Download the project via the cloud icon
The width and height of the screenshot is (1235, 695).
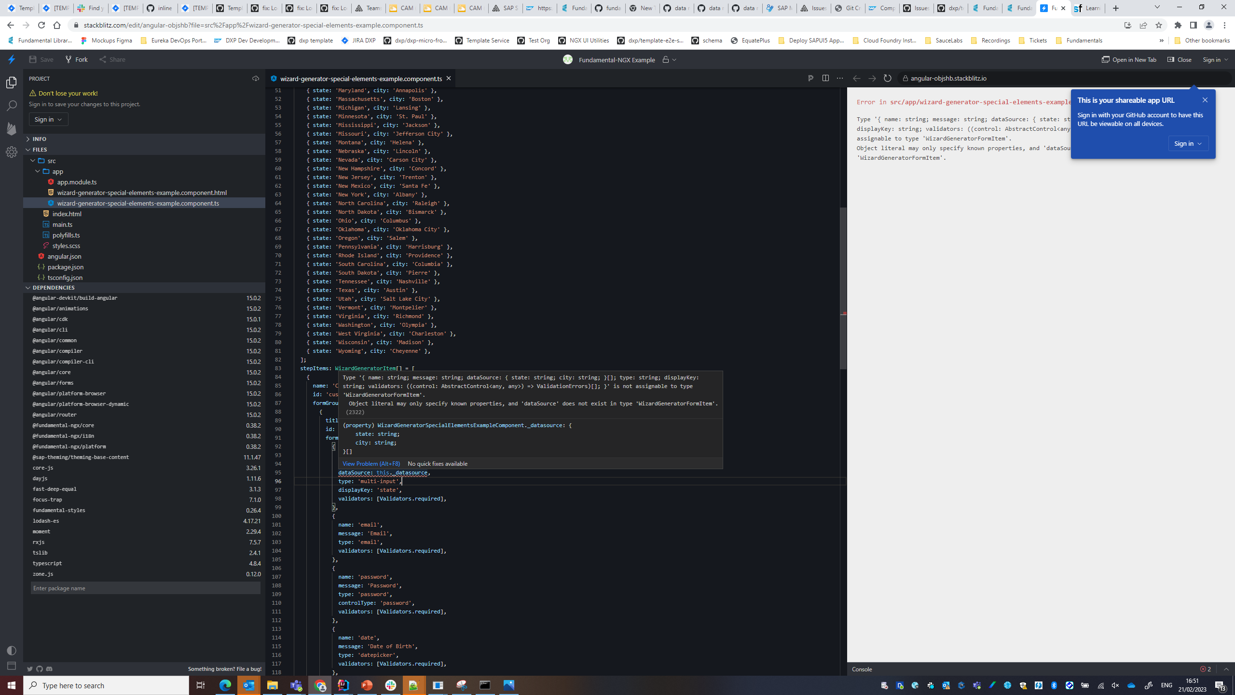(x=255, y=78)
